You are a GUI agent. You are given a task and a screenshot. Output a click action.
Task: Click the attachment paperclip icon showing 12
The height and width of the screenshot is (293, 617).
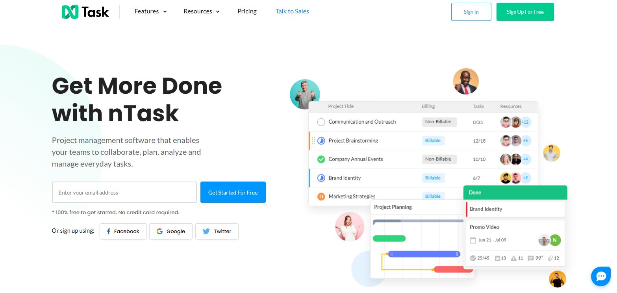tap(550, 258)
